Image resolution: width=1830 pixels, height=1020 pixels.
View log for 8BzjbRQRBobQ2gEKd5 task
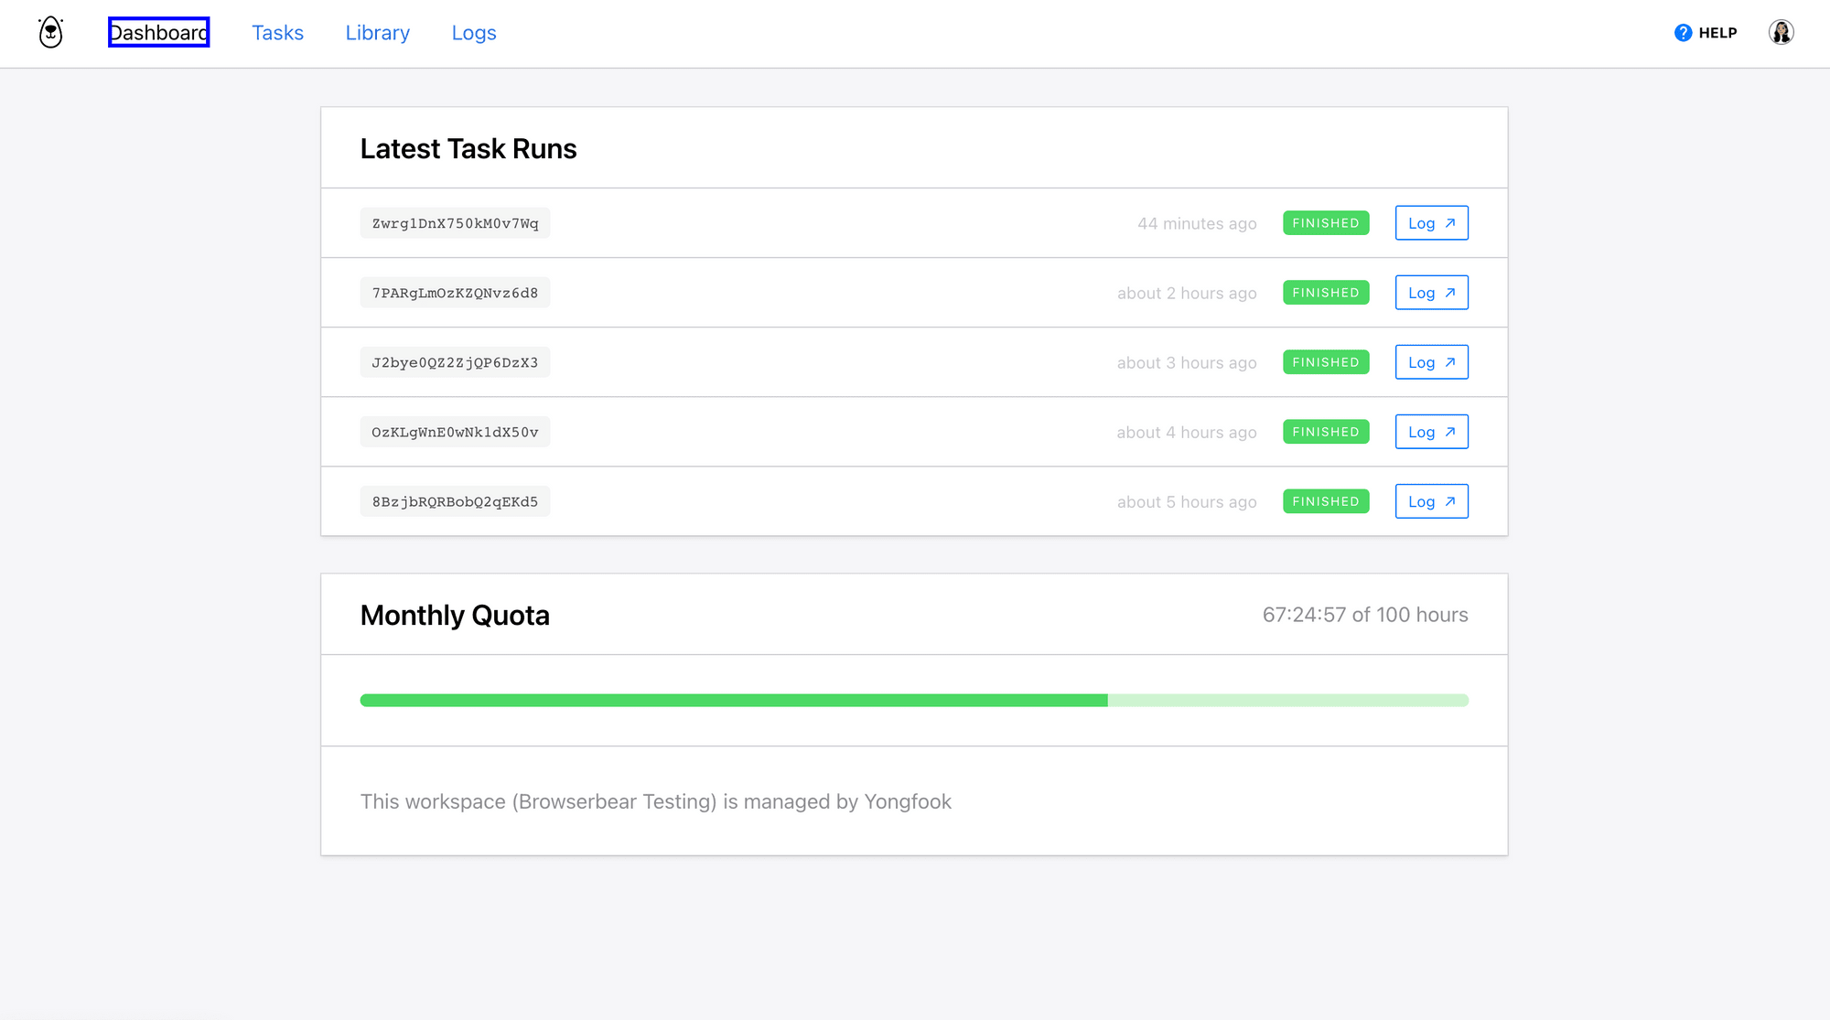click(1430, 501)
